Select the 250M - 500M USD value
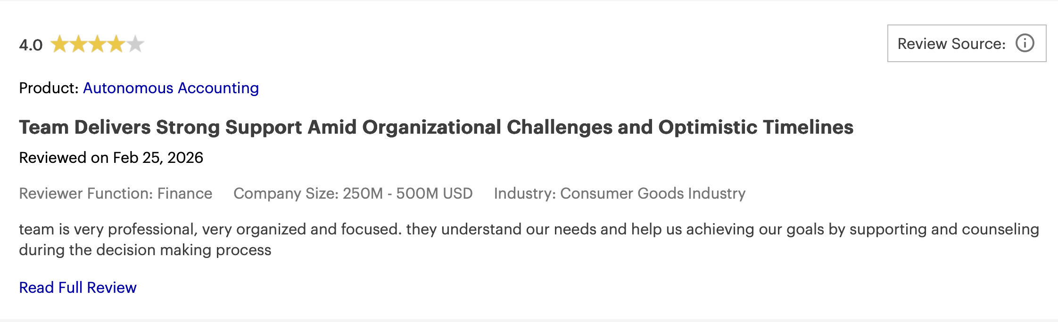Viewport: 1058px width, 322px height. click(407, 193)
